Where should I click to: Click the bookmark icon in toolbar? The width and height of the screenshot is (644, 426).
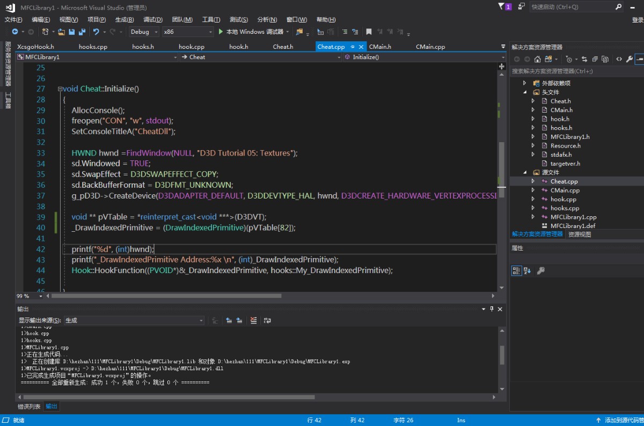(369, 32)
